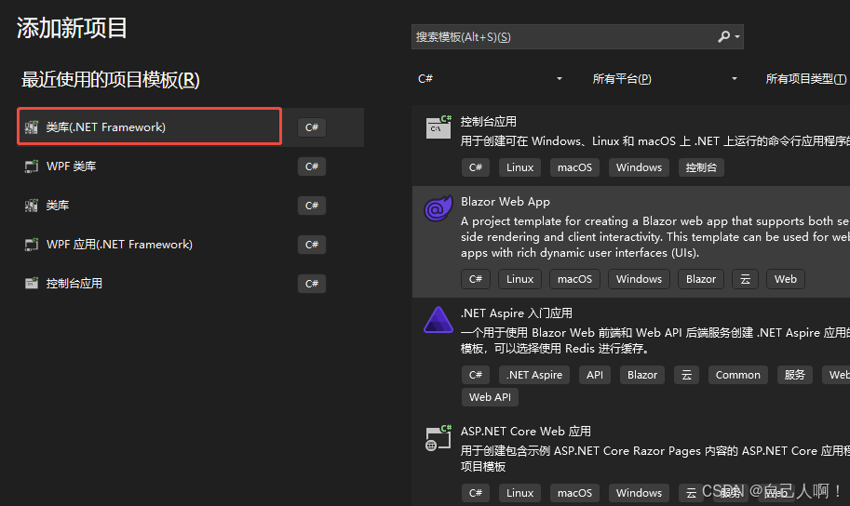Open the C# language filter dropdown
850x506 pixels.
490,79
